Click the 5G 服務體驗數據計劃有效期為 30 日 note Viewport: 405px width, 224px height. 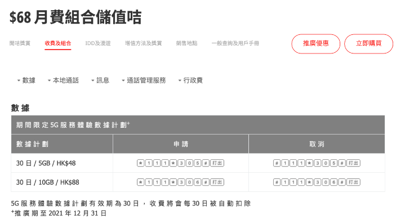[x=131, y=203]
